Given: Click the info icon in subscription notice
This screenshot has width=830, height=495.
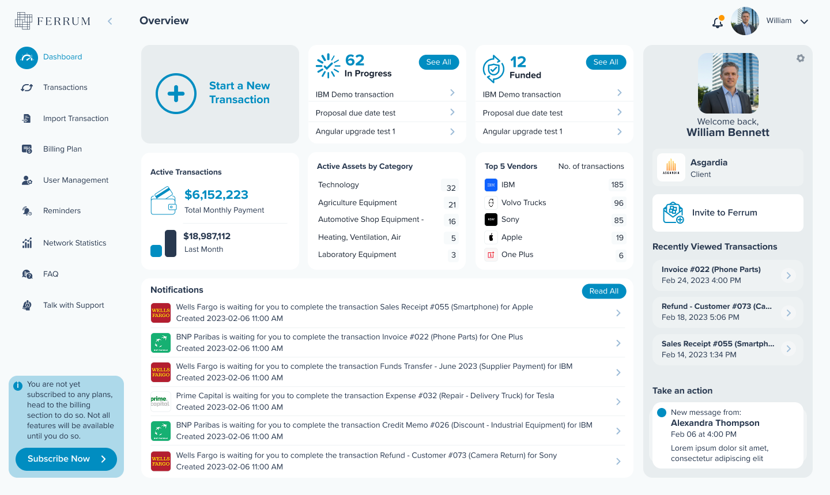Looking at the screenshot, I should pyautogui.click(x=18, y=386).
